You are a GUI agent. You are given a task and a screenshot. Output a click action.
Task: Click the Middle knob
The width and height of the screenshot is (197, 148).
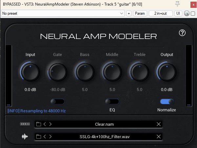(x=112, y=72)
